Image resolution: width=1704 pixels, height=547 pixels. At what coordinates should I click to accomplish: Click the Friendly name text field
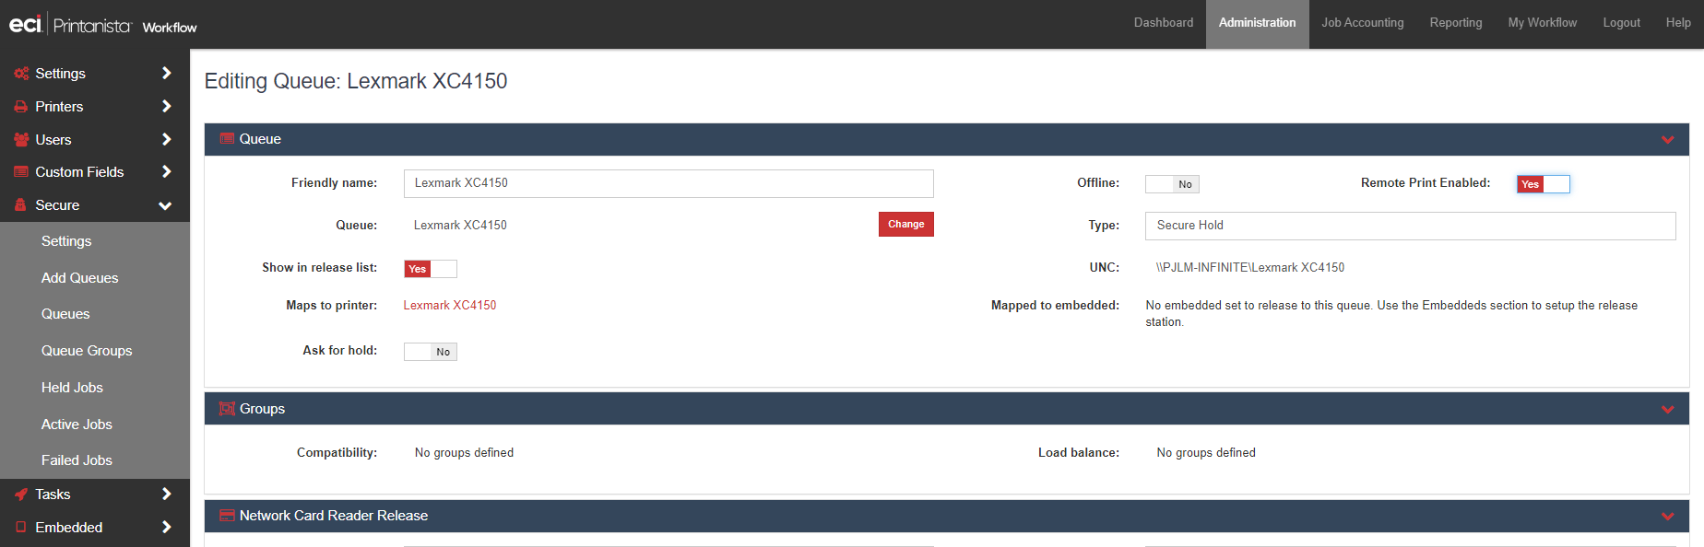click(669, 183)
